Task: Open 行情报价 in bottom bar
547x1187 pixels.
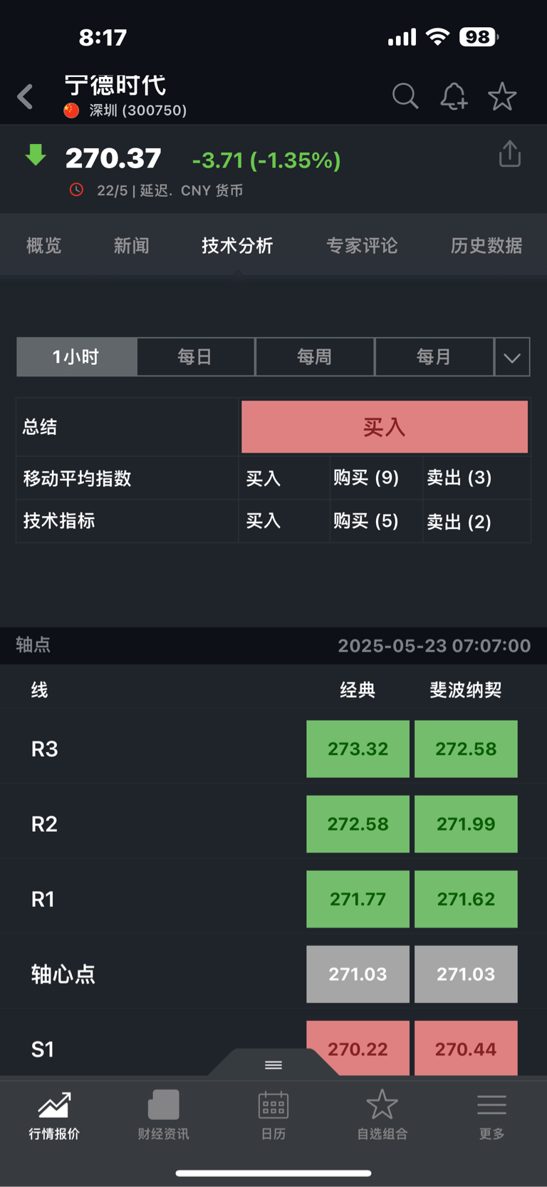Action: 54,1115
